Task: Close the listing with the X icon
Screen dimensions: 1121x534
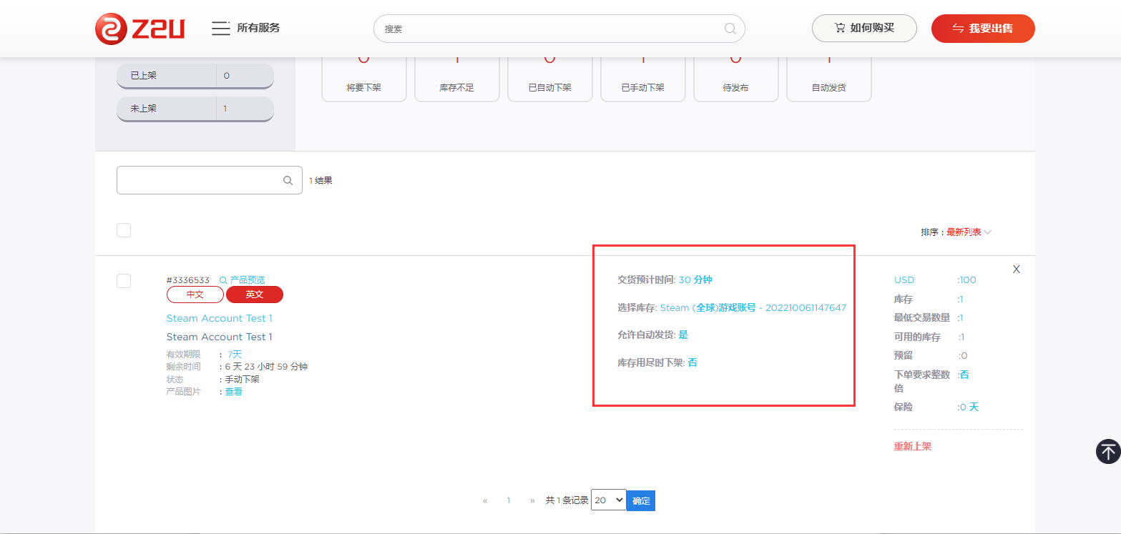Action: 1016,270
